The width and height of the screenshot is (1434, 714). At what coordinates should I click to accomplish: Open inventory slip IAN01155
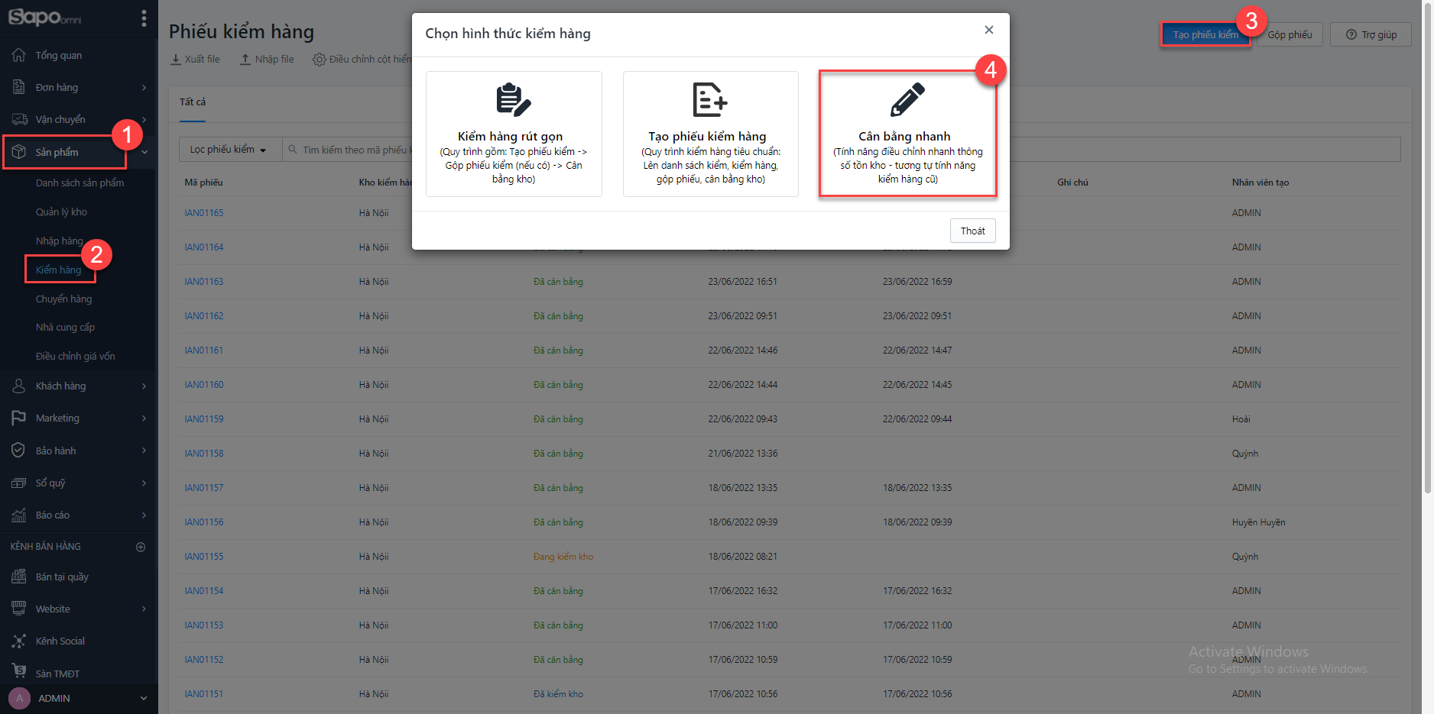tap(203, 557)
